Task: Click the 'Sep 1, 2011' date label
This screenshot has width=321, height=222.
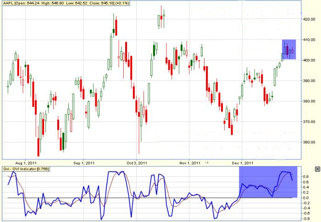Action: [84, 163]
